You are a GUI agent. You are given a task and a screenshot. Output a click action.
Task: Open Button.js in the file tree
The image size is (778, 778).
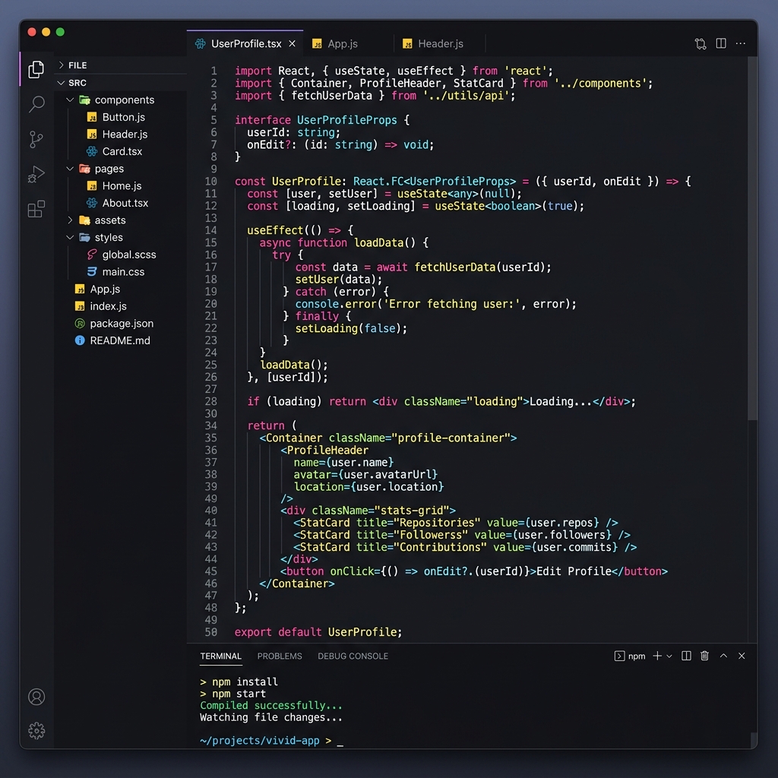[x=124, y=117]
